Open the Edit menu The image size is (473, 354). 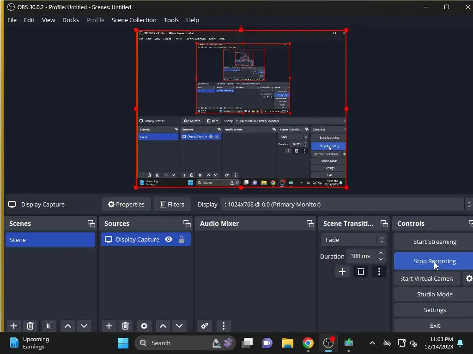(x=29, y=20)
